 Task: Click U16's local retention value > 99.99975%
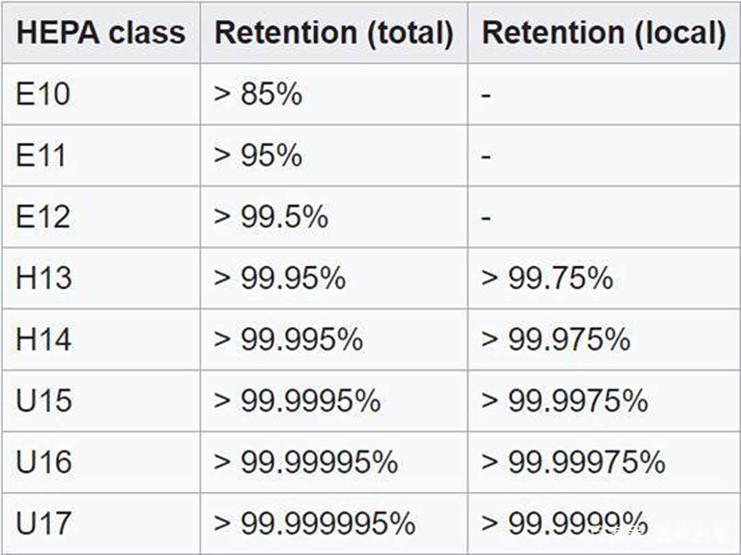point(573,462)
